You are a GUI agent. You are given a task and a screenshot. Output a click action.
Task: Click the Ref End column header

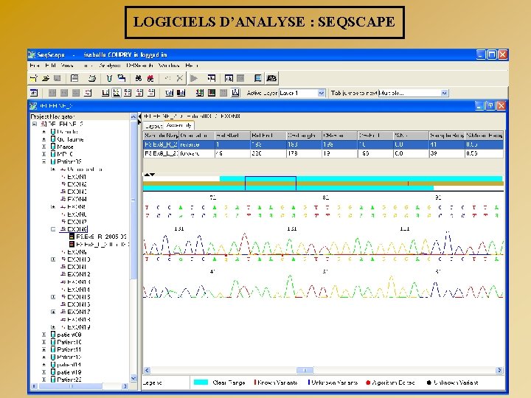pyautogui.click(x=268, y=136)
